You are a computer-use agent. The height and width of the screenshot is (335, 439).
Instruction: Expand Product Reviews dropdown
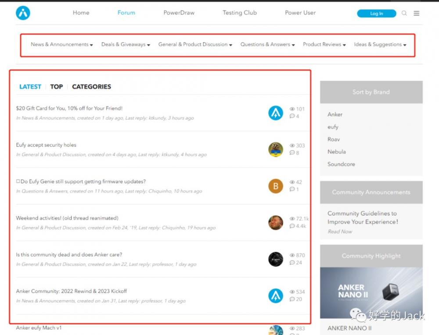point(324,44)
